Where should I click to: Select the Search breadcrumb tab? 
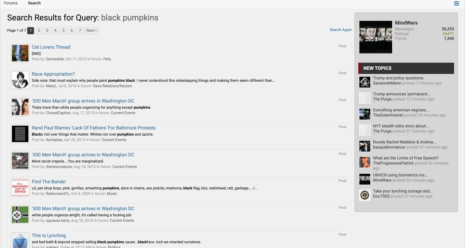coord(34,3)
